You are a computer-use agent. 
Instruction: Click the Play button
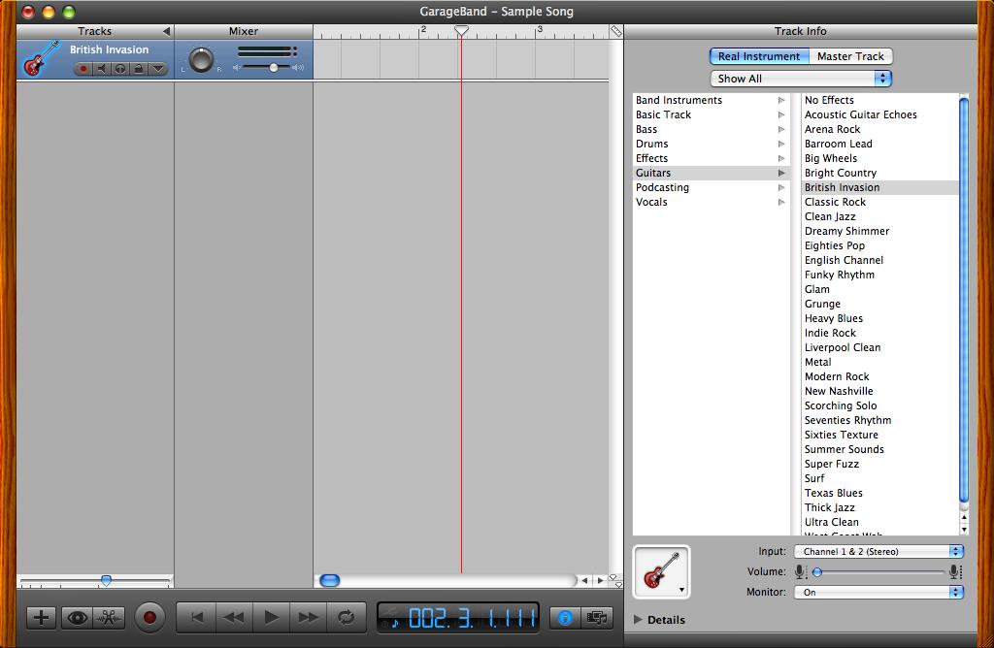click(272, 618)
